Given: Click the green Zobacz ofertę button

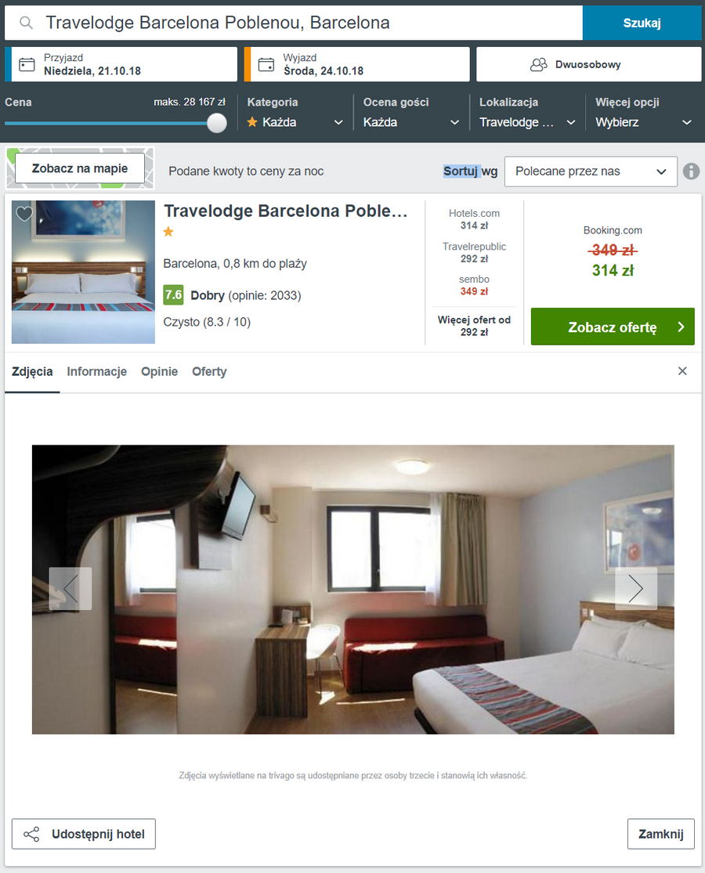Looking at the screenshot, I should (613, 326).
